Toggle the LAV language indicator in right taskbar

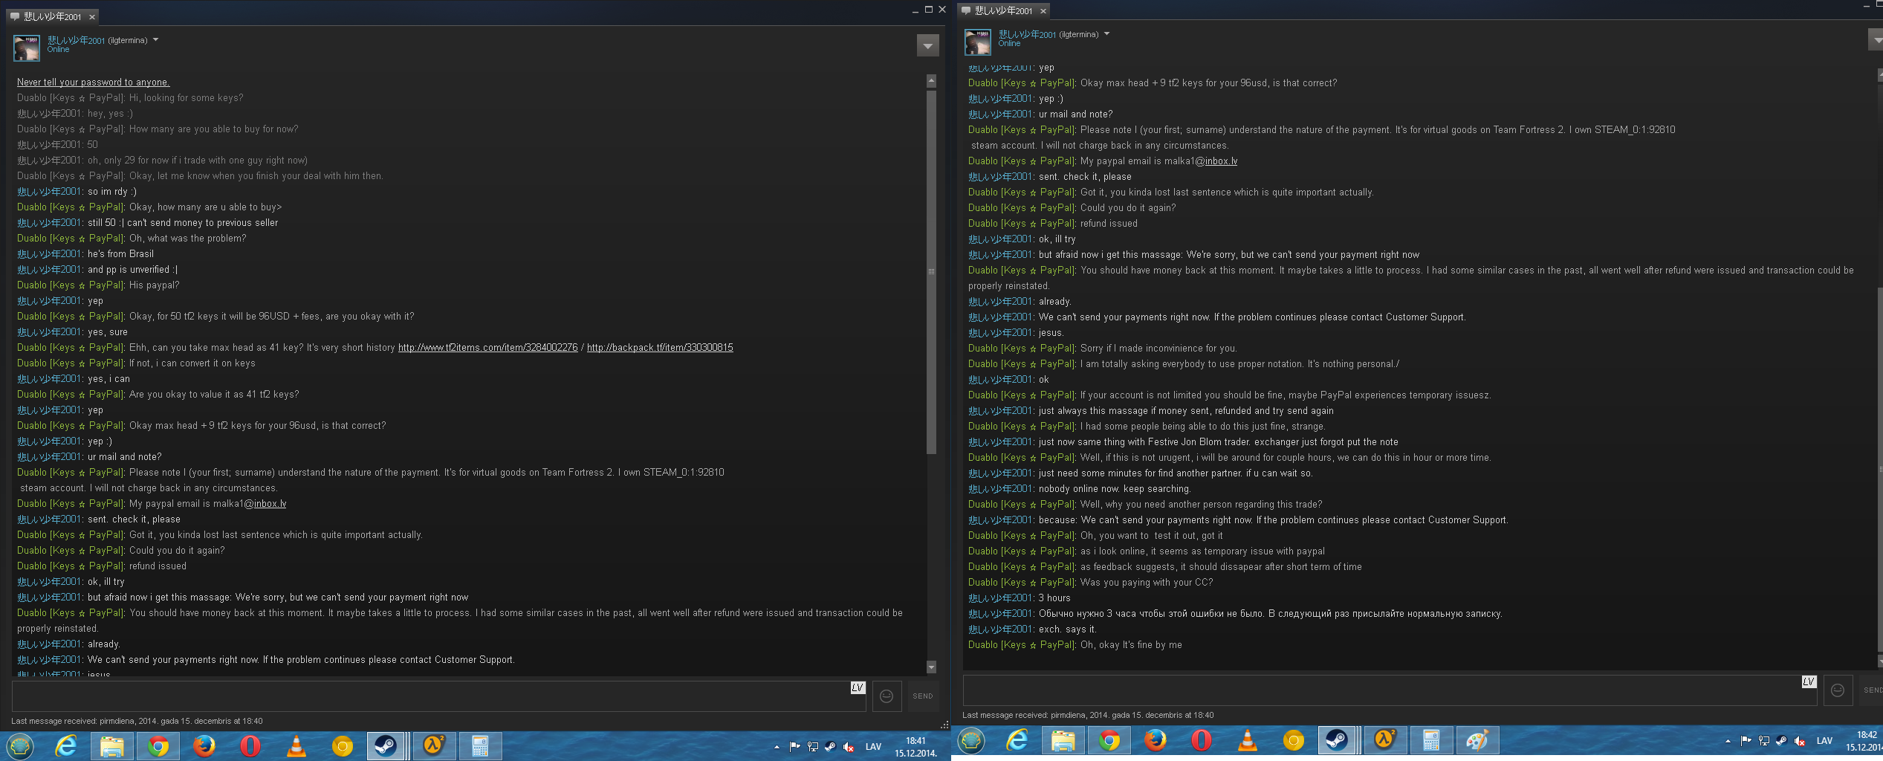pos(1824,741)
